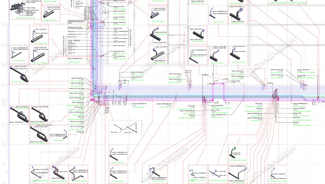Screen dimensions: 325x184
Task: Select the magenta steam expansion loop on rack
Action: coord(218,92)
